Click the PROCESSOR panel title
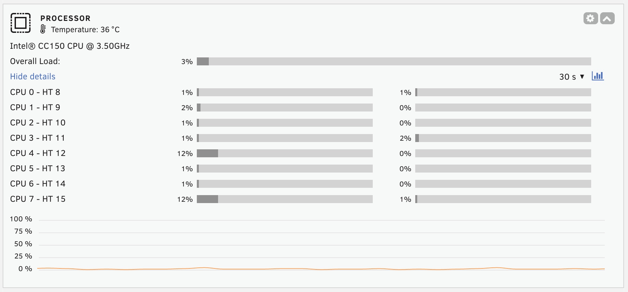Image resolution: width=628 pixels, height=292 pixels. pyautogui.click(x=65, y=18)
